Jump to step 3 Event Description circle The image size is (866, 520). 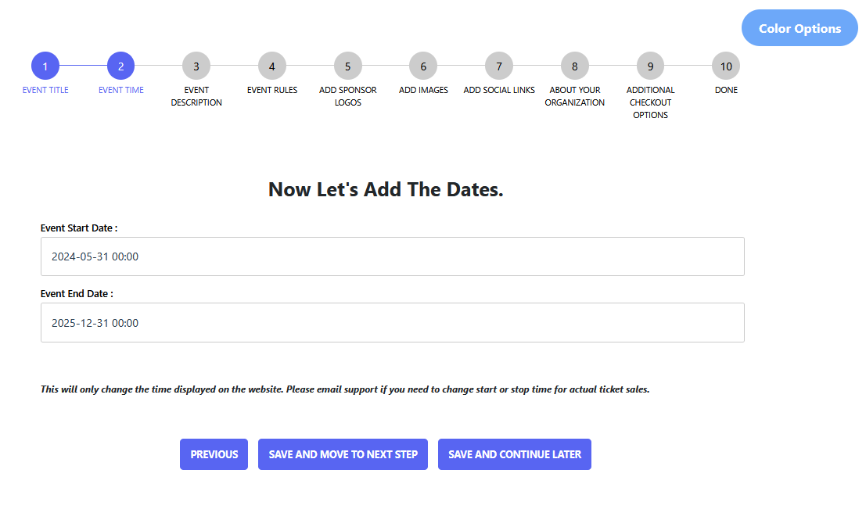[196, 66]
